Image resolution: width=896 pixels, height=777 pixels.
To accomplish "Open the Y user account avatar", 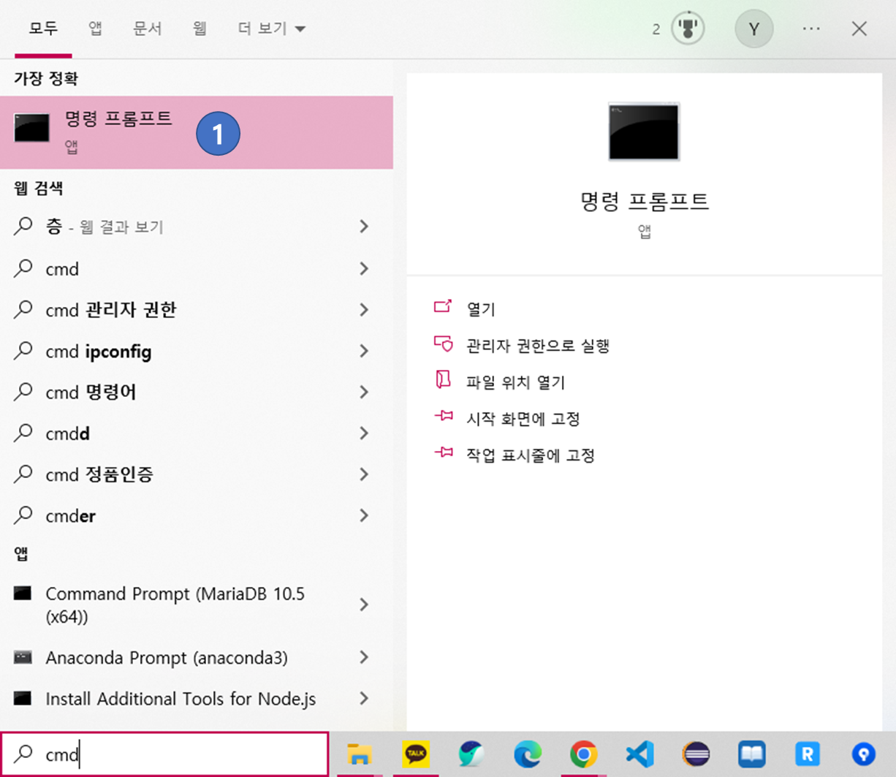I will click(x=754, y=29).
